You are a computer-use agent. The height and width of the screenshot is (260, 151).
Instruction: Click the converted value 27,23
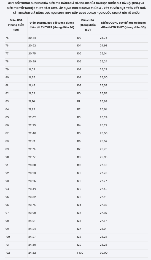tap(123, 173)
